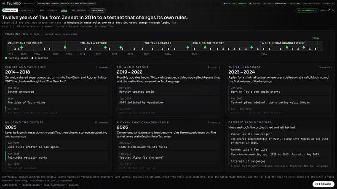Open the Playground dropdown menu
337x189 pixels.
coord(79,10)
